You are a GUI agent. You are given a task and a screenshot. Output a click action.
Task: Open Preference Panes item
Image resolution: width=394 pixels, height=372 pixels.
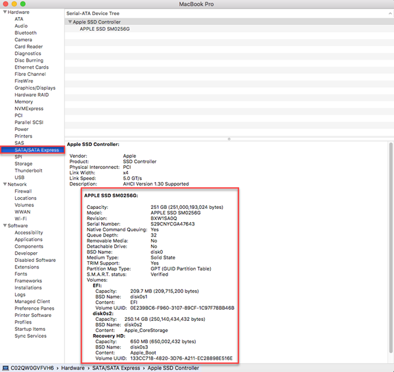pyautogui.click(x=34, y=308)
